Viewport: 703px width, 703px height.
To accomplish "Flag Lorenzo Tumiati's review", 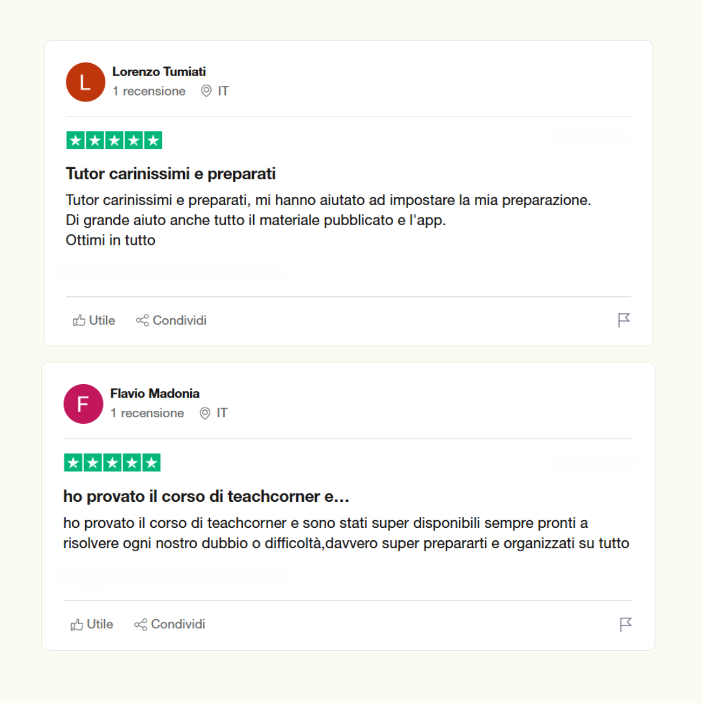I will tap(624, 320).
